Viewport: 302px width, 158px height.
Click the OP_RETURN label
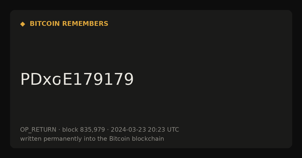38,130
